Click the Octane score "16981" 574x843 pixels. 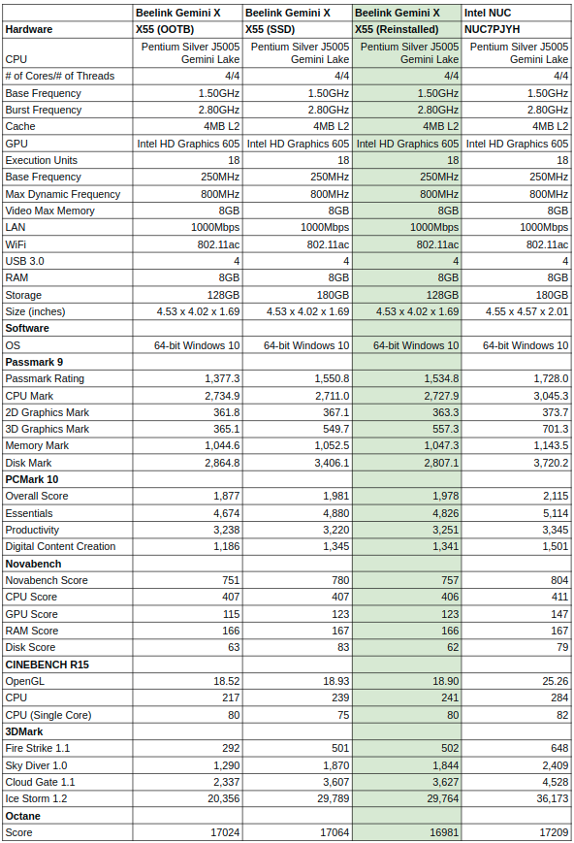pos(444,832)
